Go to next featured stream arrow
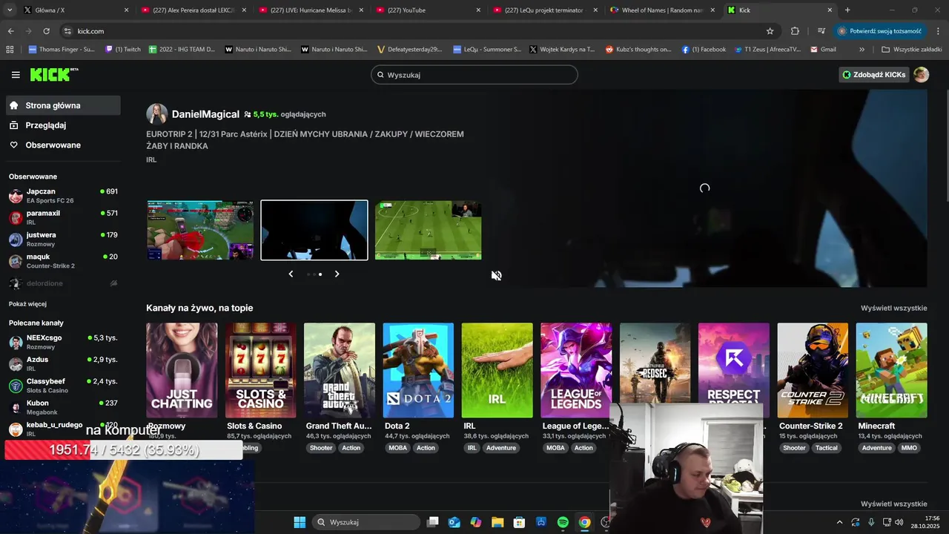 337,274
